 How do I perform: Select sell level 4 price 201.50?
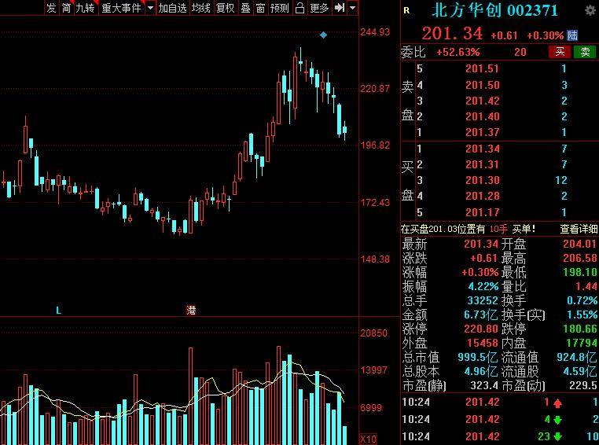(x=482, y=85)
